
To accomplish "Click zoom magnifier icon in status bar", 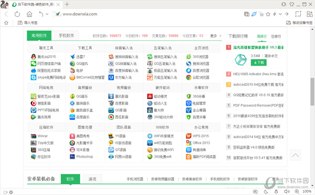I will pos(297,192).
